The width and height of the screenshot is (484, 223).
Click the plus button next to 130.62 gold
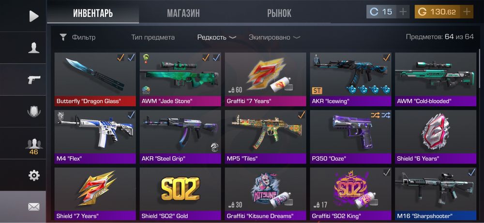[x=467, y=12]
